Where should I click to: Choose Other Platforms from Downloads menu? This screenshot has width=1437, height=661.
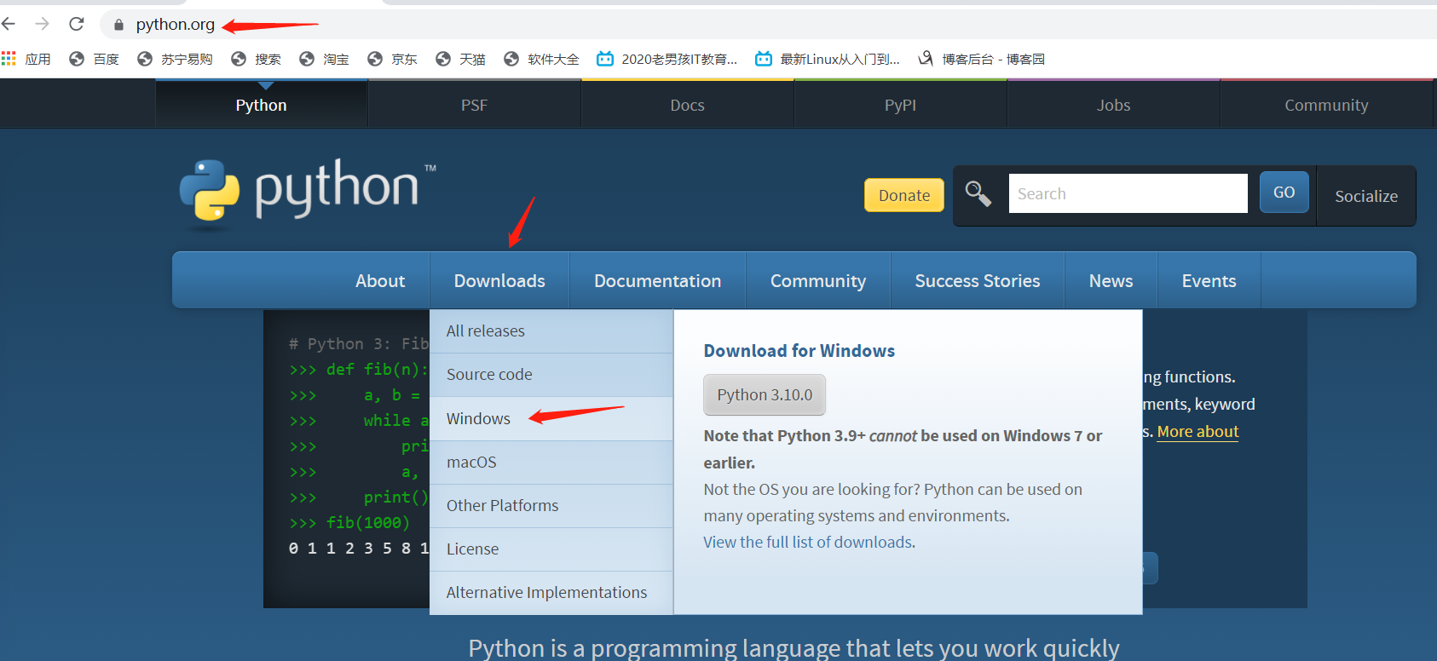tap(551, 506)
